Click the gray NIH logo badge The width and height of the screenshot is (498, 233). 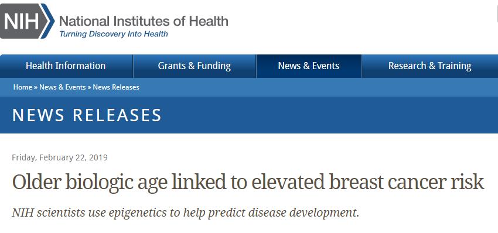21,21
